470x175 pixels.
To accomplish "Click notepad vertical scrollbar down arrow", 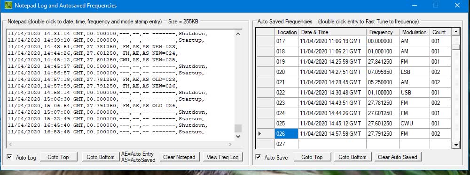I will (x=238, y=137).
